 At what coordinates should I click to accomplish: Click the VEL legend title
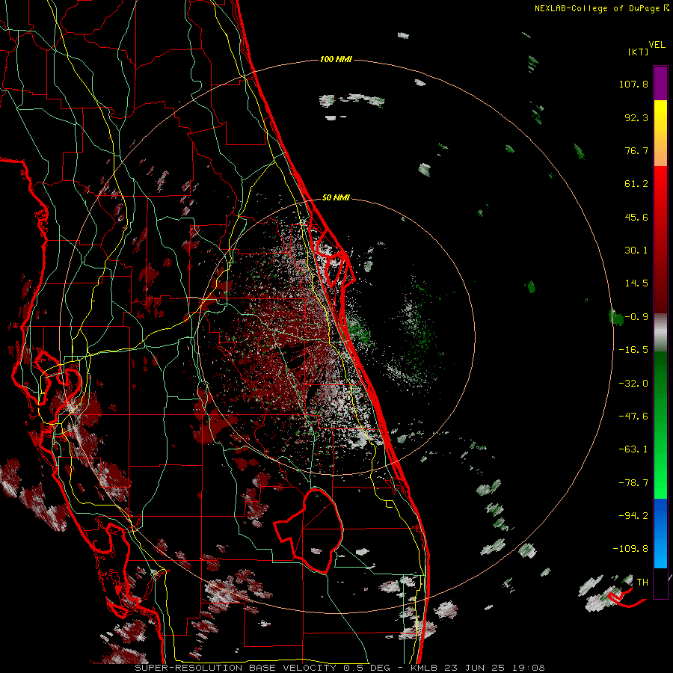click(657, 44)
